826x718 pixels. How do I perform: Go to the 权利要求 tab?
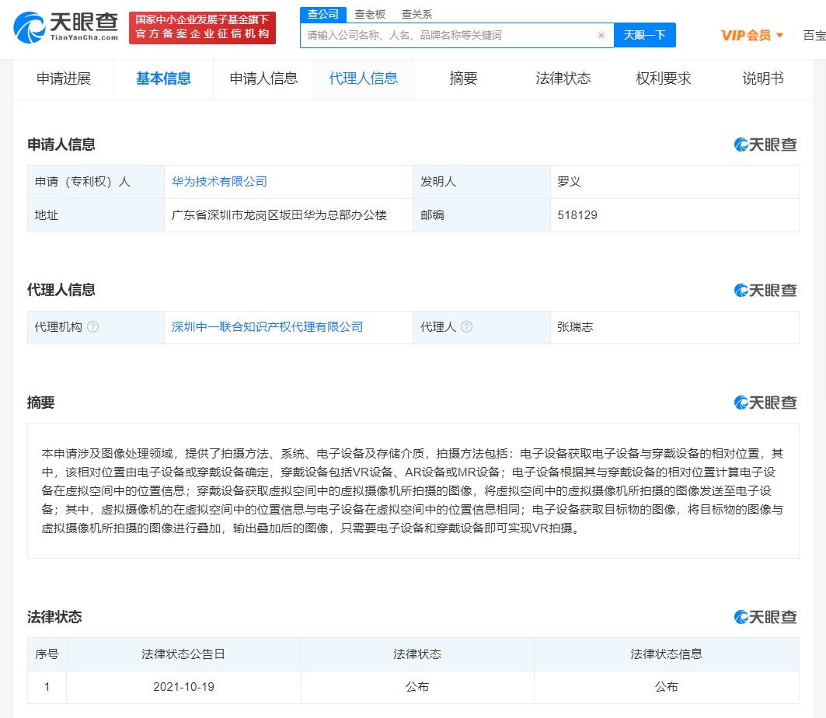tap(663, 78)
